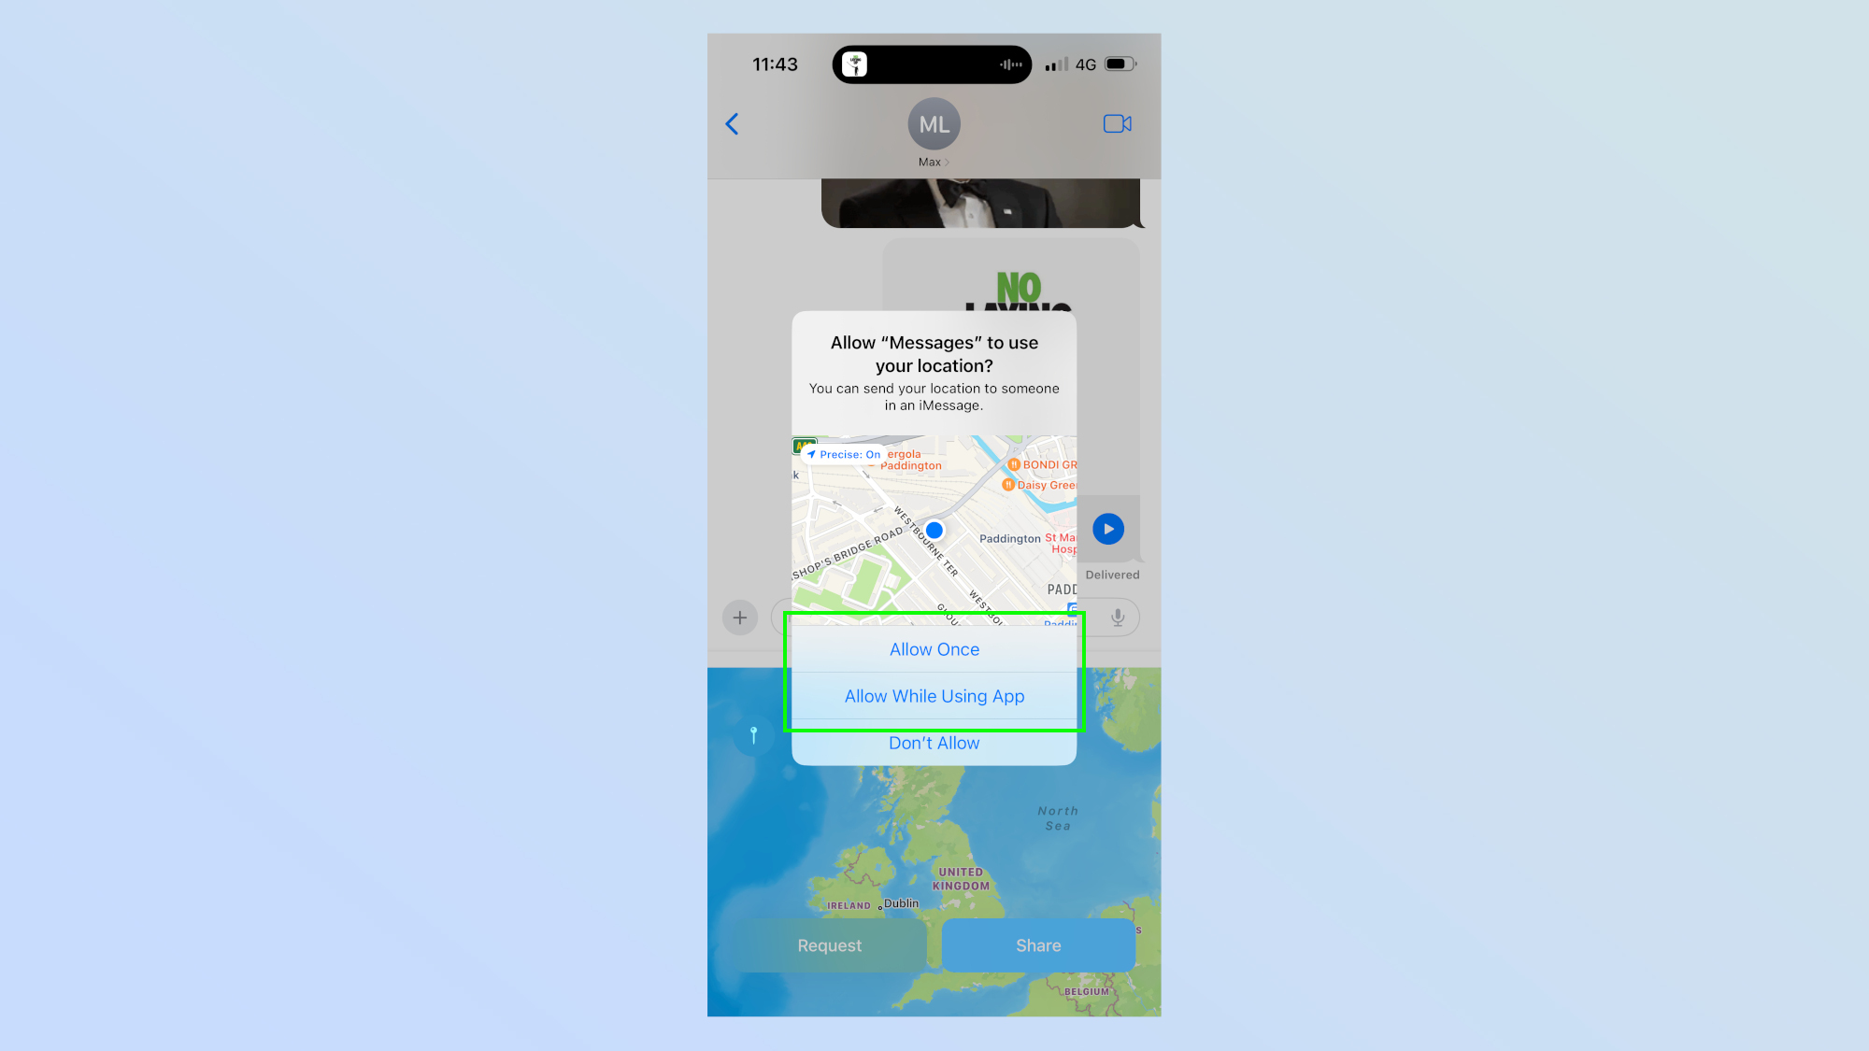Image resolution: width=1869 pixels, height=1051 pixels.
Task: Tap the play button on video message
Action: pyautogui.click(x=1107, y=528)
